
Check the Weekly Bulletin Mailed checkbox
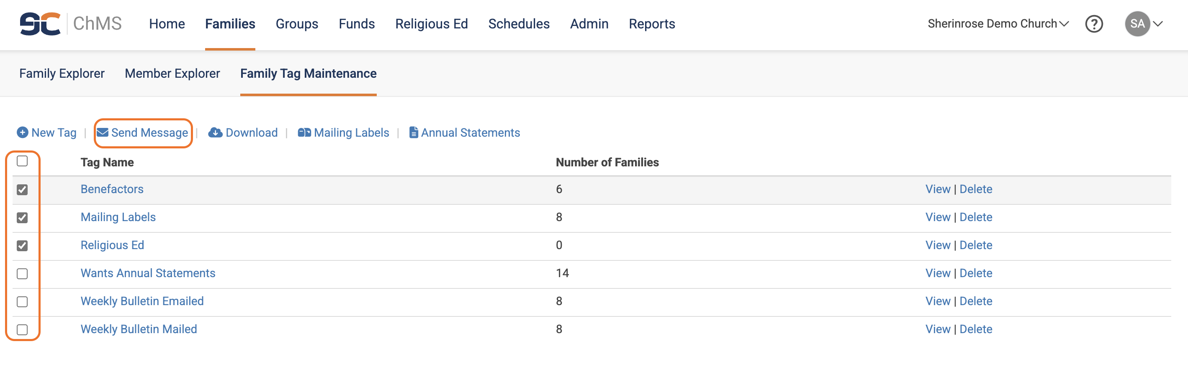click(x=22, y=330)
